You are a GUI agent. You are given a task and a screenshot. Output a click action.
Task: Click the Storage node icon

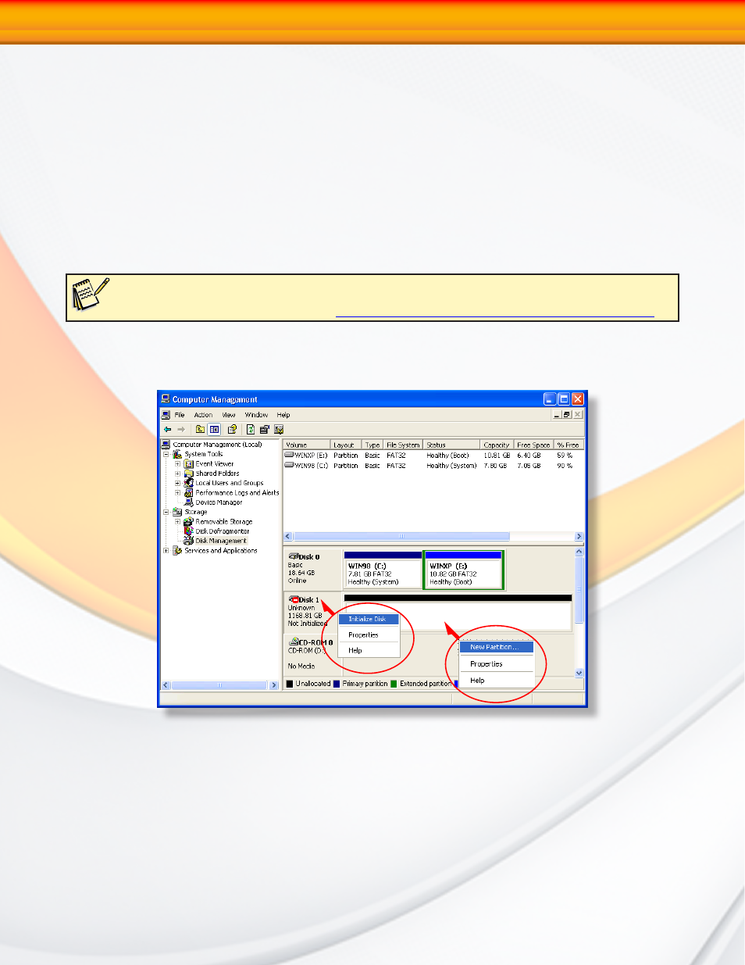pyautogui.click(x=177, y=512)
